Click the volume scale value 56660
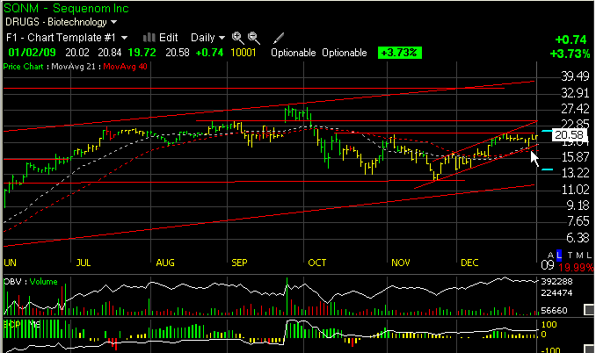 click(x=554, y=311)
